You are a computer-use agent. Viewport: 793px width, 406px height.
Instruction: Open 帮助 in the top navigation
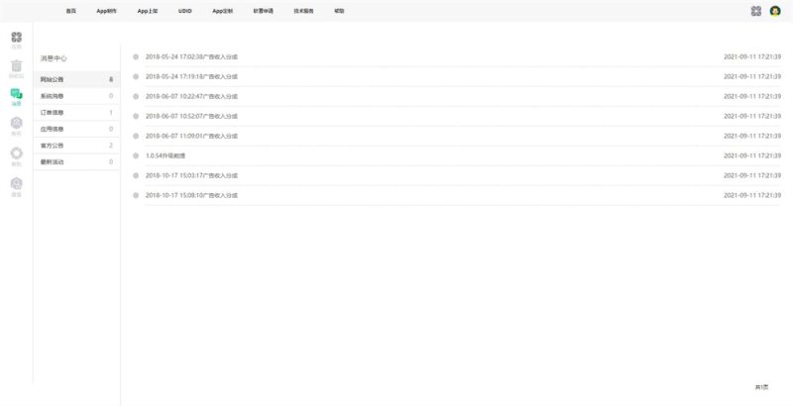tap(339, 11)
